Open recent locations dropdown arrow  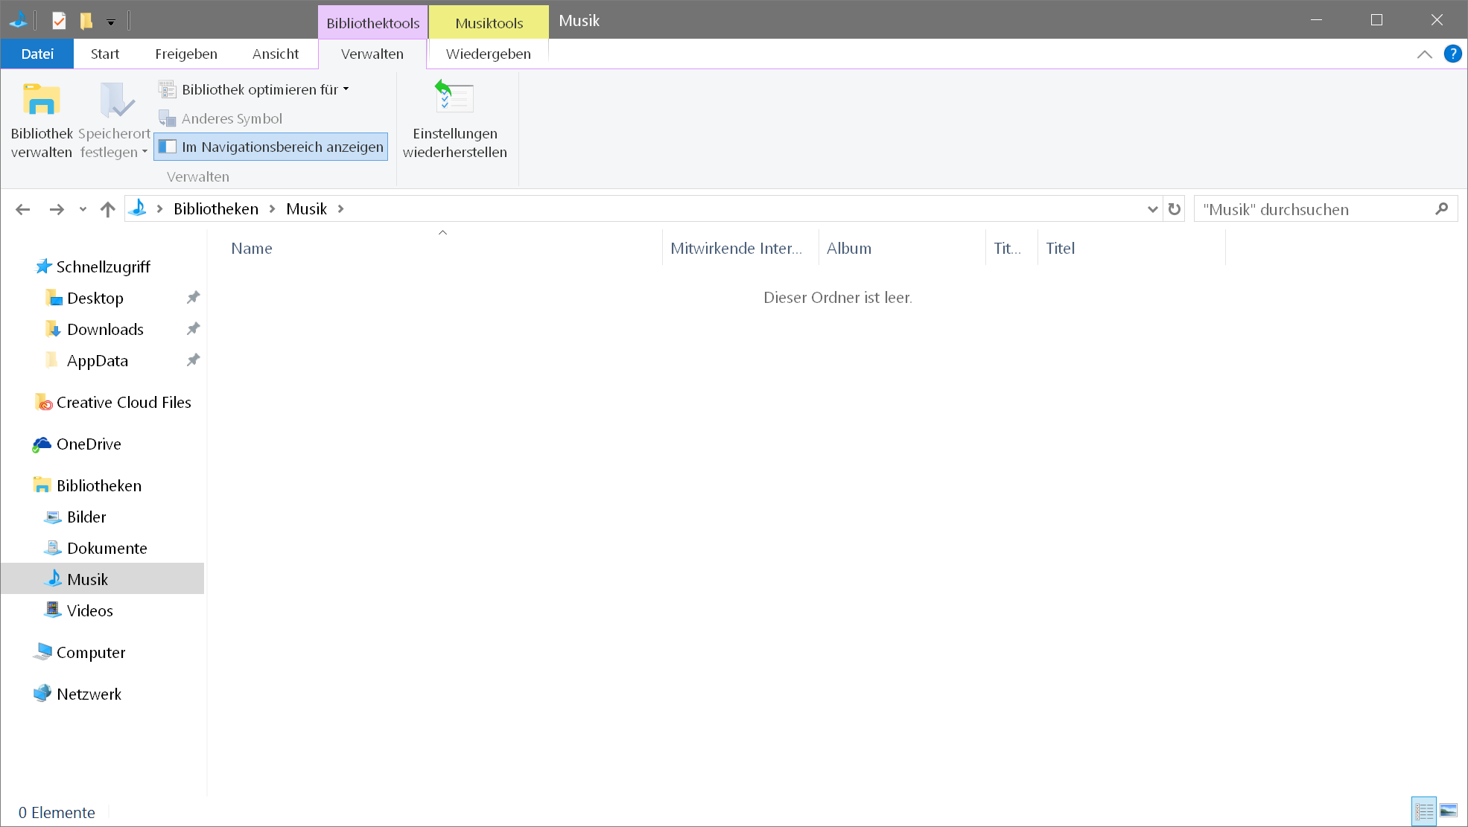83,209
